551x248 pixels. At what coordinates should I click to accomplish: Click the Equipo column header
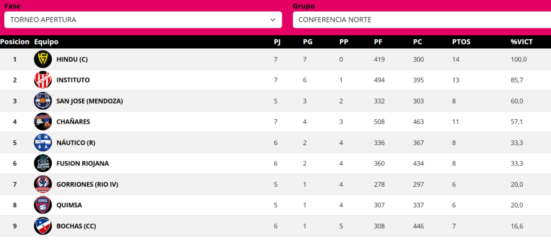click(x=46, y=42)
